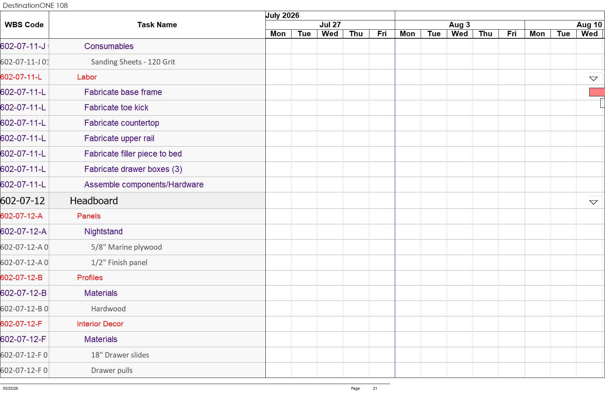605x393 pixels.
Task: Click the red 602-07-12-B WBS code
Action: click(x=22, y=278)
